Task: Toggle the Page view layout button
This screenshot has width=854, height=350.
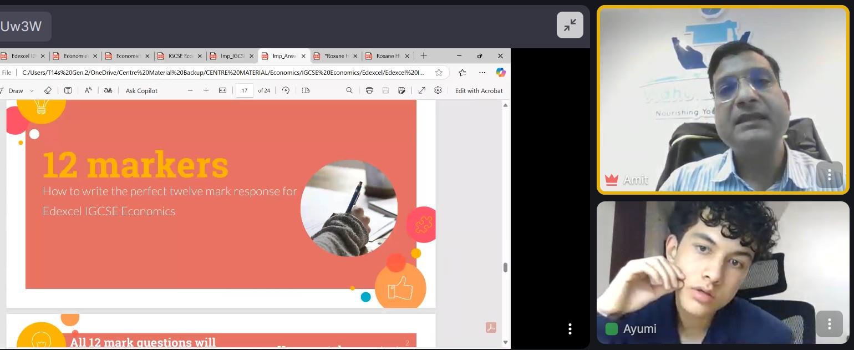Action: click(x=306, y=90)
